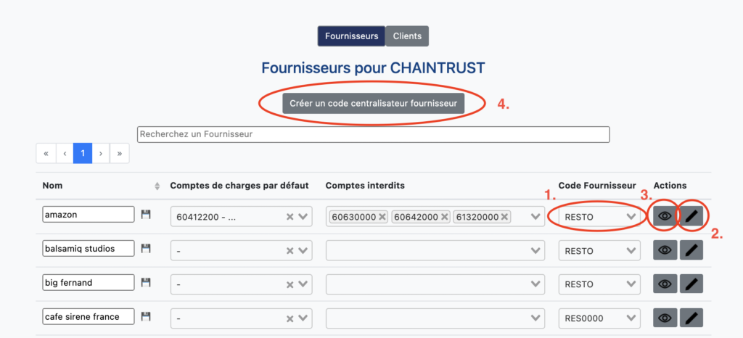Click Créer un code centralisateur fournisseur

pos(374,103)
